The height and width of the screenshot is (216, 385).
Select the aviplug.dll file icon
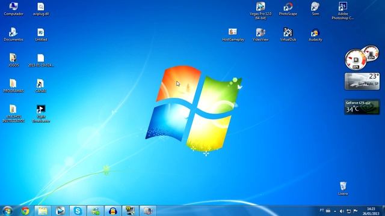pos(41,9)
